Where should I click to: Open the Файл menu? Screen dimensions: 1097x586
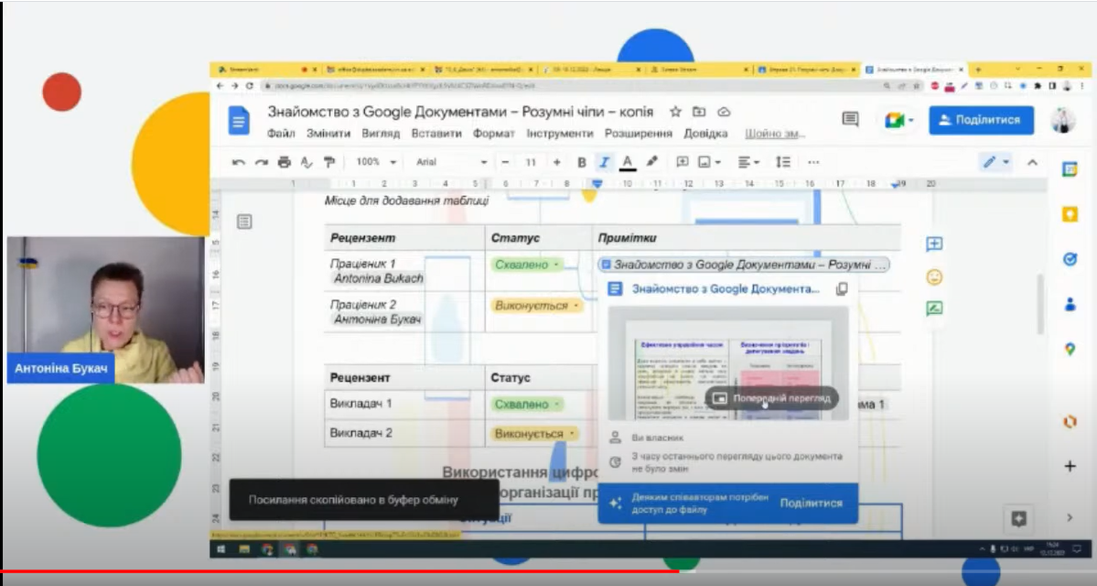281,133
